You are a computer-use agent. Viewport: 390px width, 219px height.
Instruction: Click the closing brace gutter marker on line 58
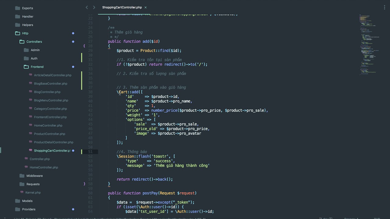click(x=84, y=184)
